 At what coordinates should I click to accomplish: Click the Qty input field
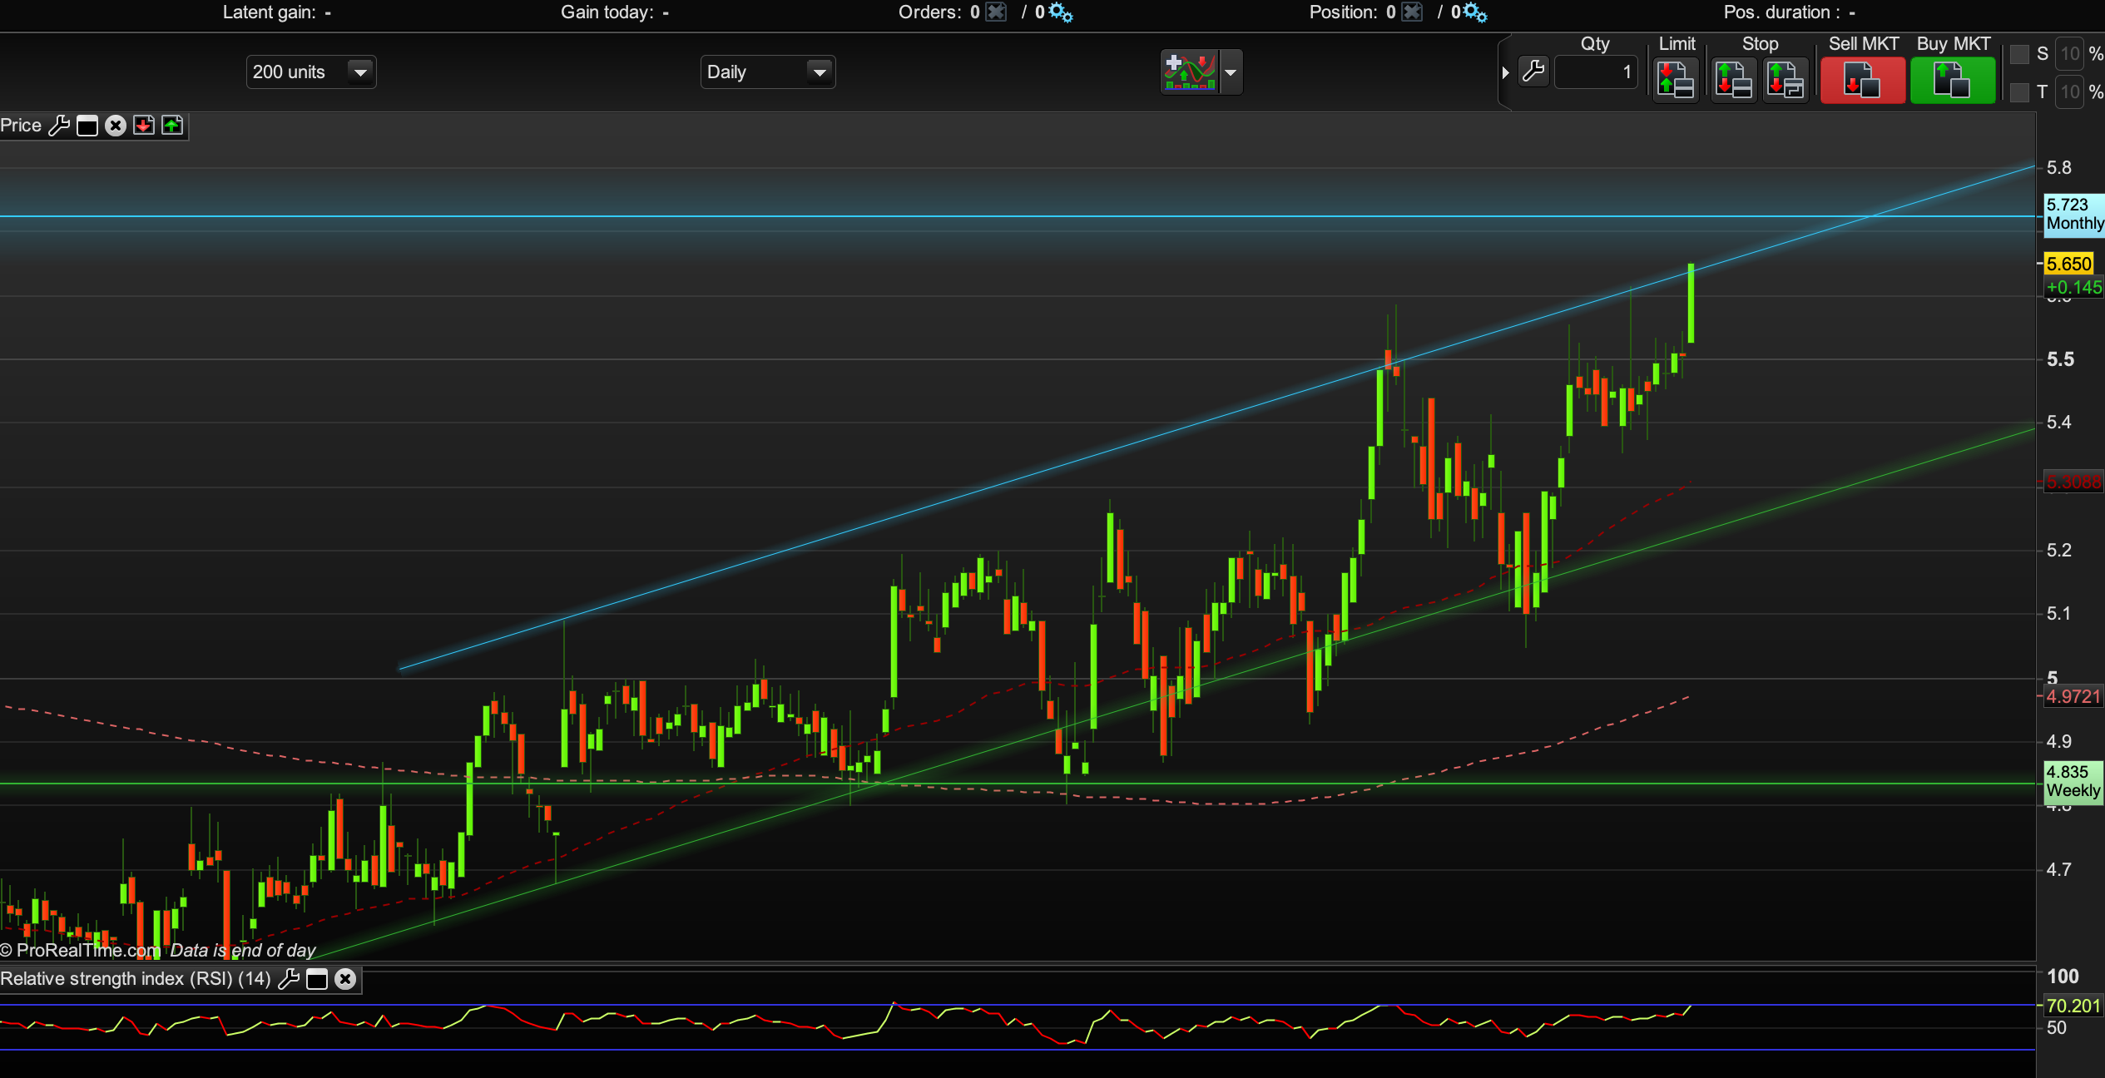coord(1596,72)
